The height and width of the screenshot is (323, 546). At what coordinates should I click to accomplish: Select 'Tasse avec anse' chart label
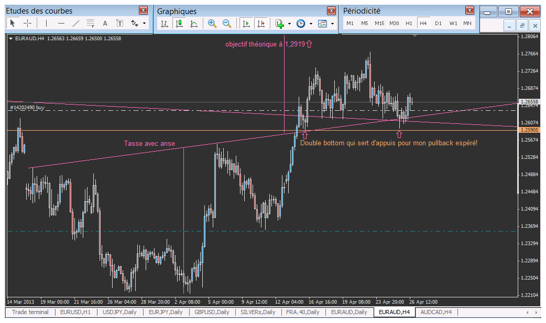[149, 143]
